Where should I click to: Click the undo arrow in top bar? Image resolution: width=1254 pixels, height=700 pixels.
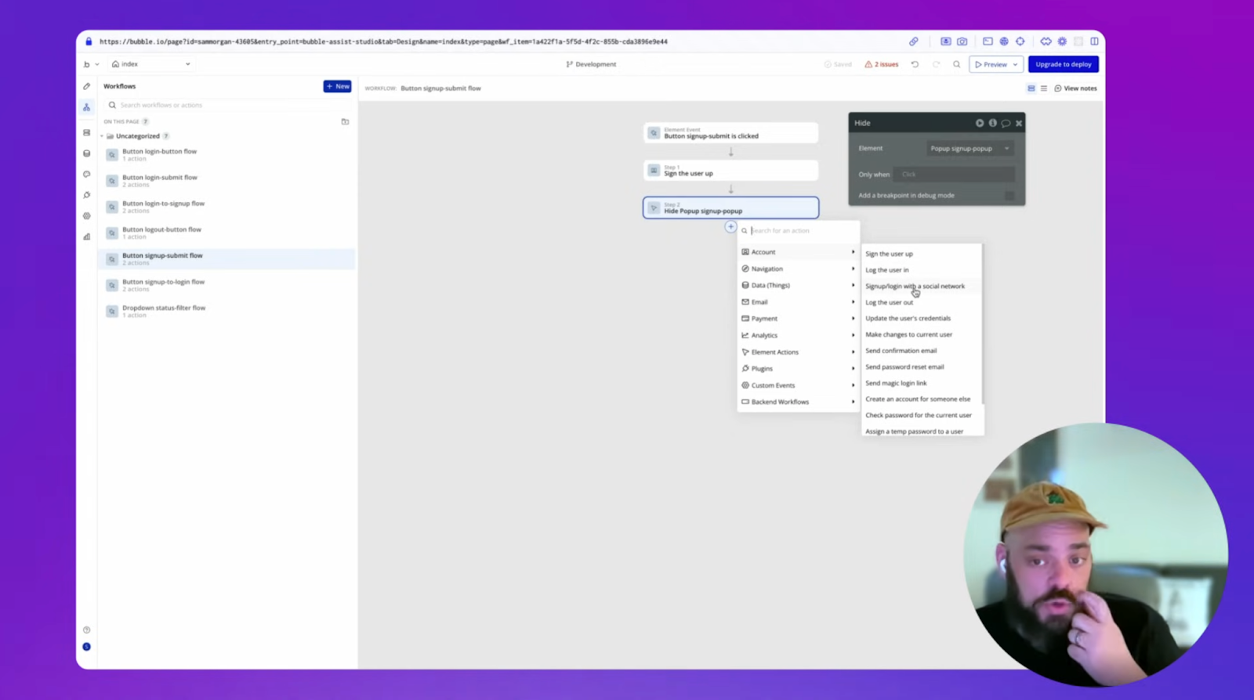point(915,64)
